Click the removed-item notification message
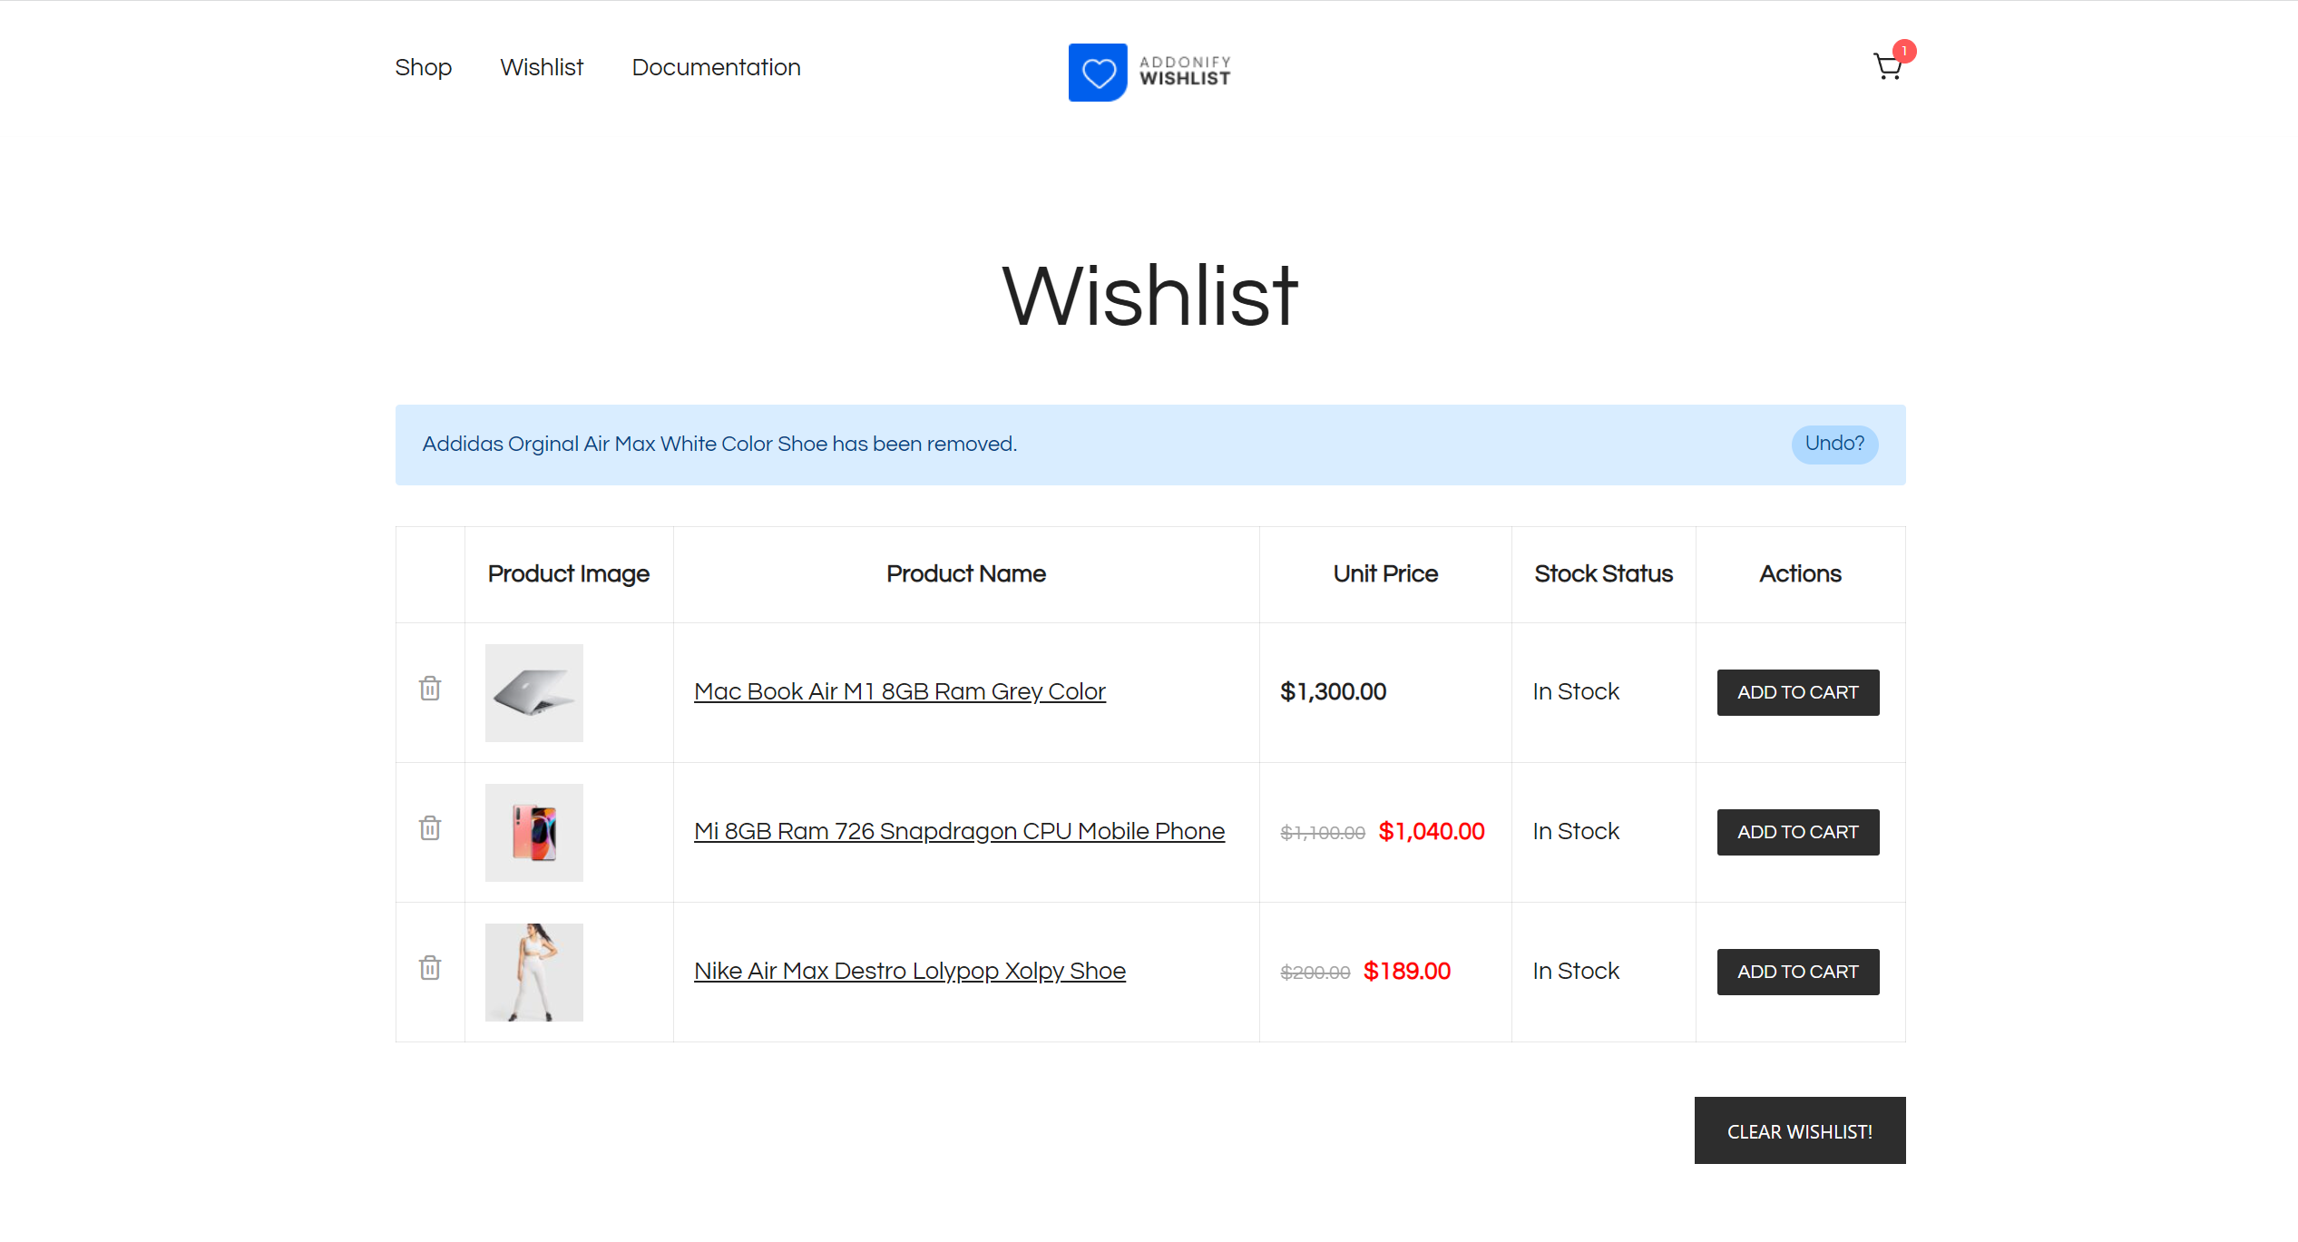This screenshot has height=1242, width=2298. tap(719, 445)
